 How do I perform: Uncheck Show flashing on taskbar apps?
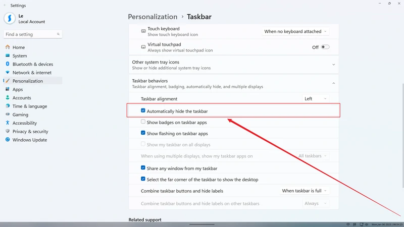(143, 134)
